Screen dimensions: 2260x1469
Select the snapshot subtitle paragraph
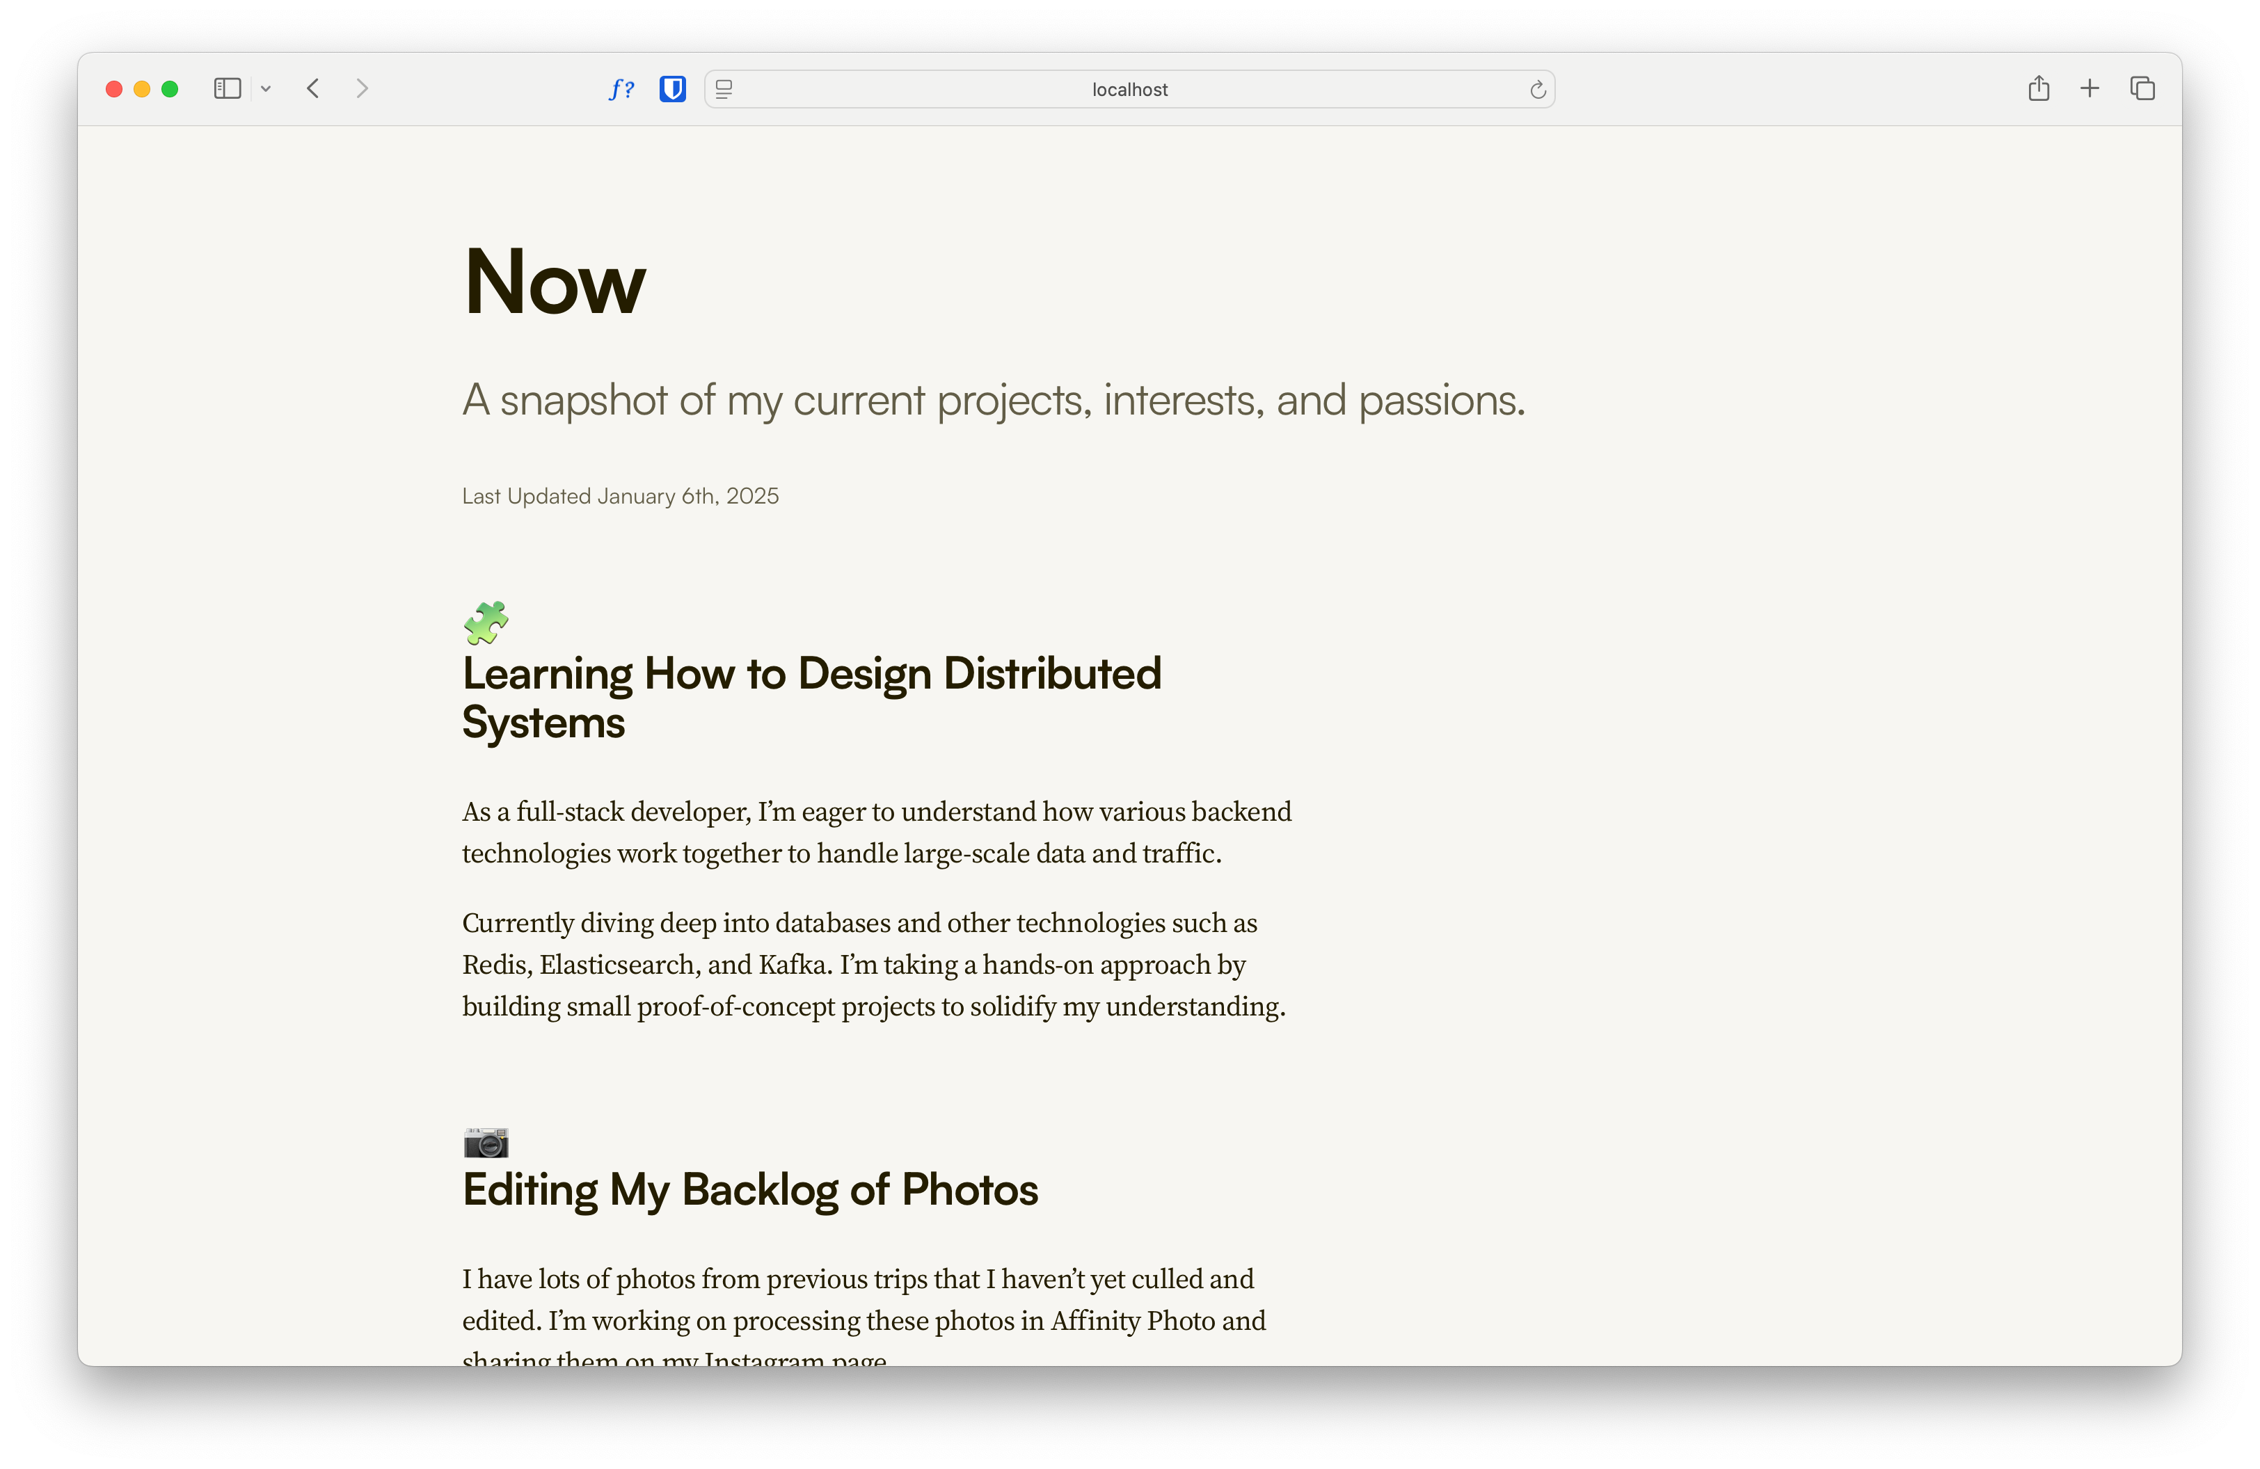point(993,399)
